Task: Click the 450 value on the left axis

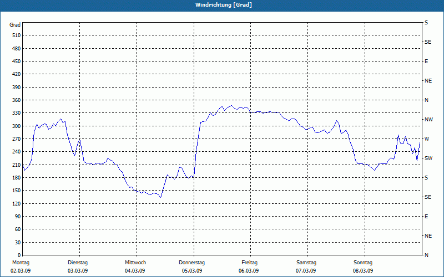Action: click(x=17, y=61)
